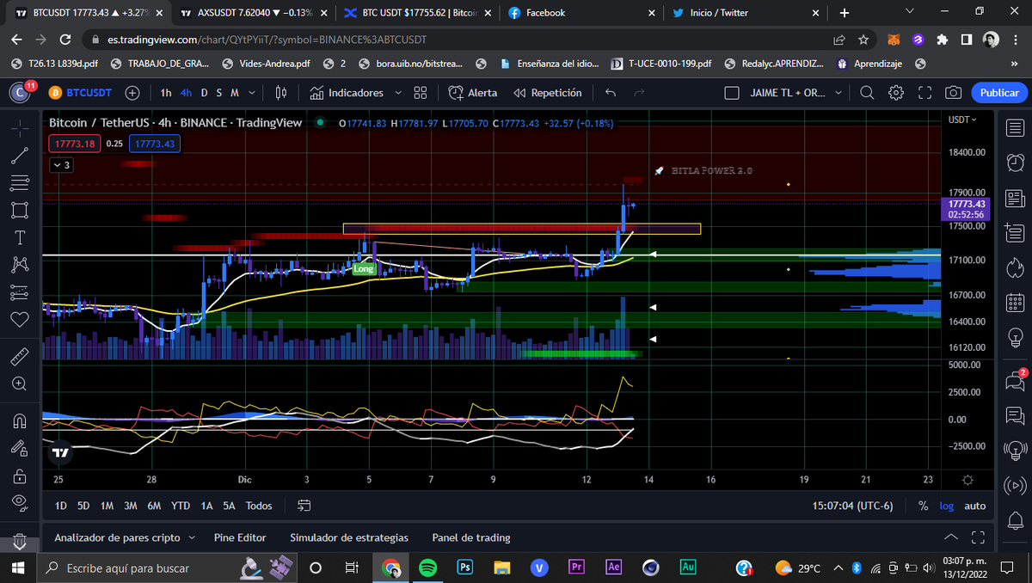Take a chart snapshot with the camera icon

953,93
